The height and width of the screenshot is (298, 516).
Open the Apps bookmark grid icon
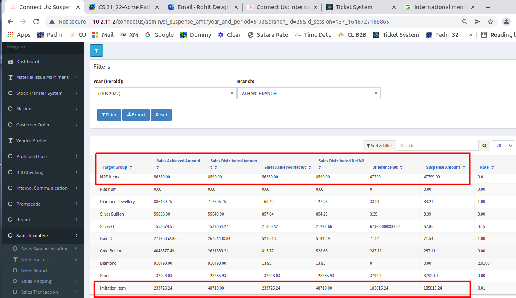click(x=10, y=35)
